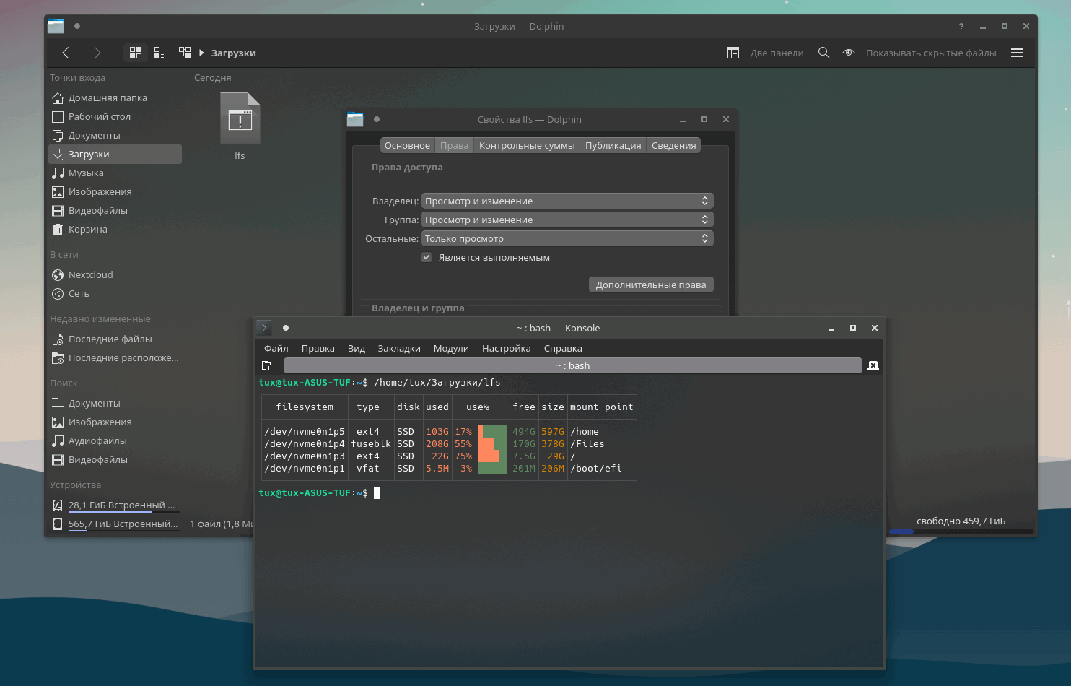Switch to the Сведения tab
Viewport: 1071px width, 686px height.
674,145
